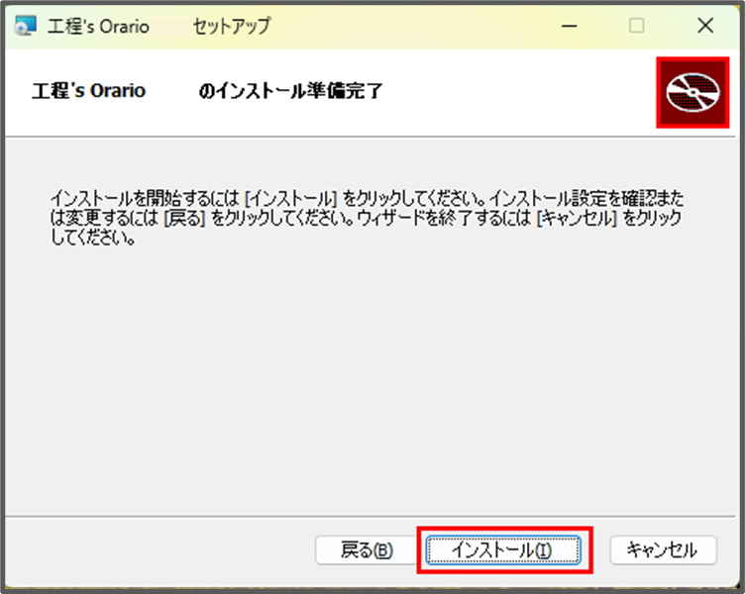Minimize the setup window
Viewport: 745px width, 594px height.
pos(570,26)
